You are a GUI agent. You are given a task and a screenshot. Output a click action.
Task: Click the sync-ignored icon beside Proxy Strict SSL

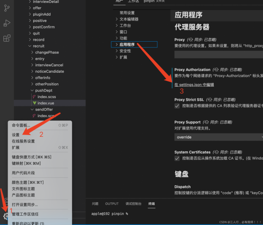click(x=209, y=100)
